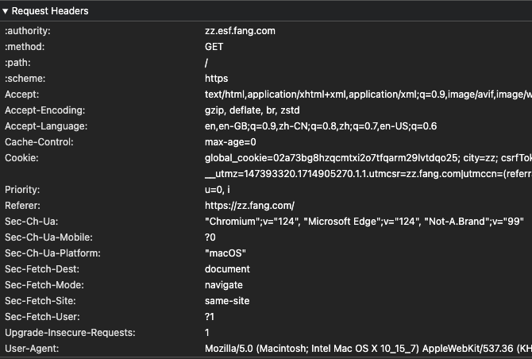The image size is (532, 359).
Task: Click the Sec-Fetch-Mode navigate value
Action: (x=224, y=285)
